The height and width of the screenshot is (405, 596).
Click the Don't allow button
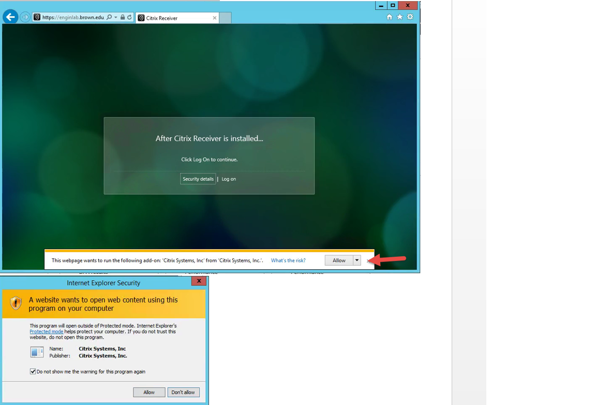(183, 392)
